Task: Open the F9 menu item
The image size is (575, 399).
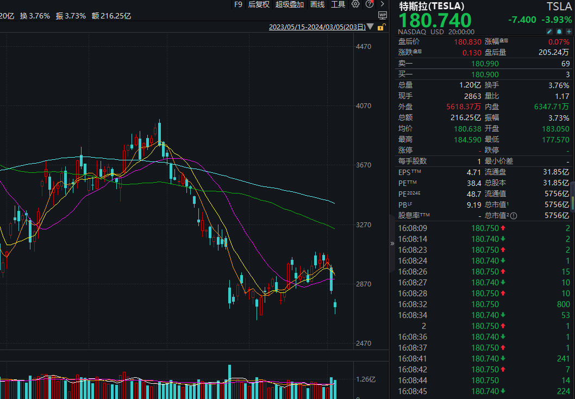Action: coord(239,4)
